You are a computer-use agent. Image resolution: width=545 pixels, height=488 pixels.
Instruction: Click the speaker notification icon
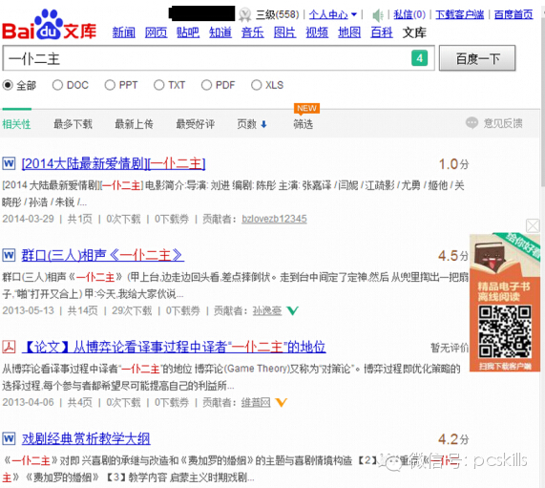pos(377,15)
